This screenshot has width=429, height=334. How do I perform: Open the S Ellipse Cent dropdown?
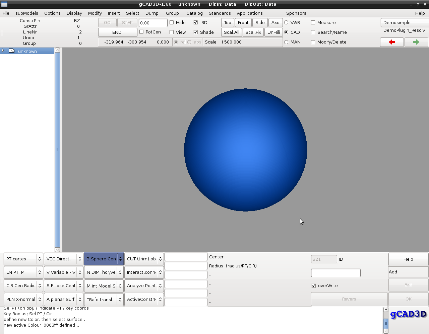(63, 285)
